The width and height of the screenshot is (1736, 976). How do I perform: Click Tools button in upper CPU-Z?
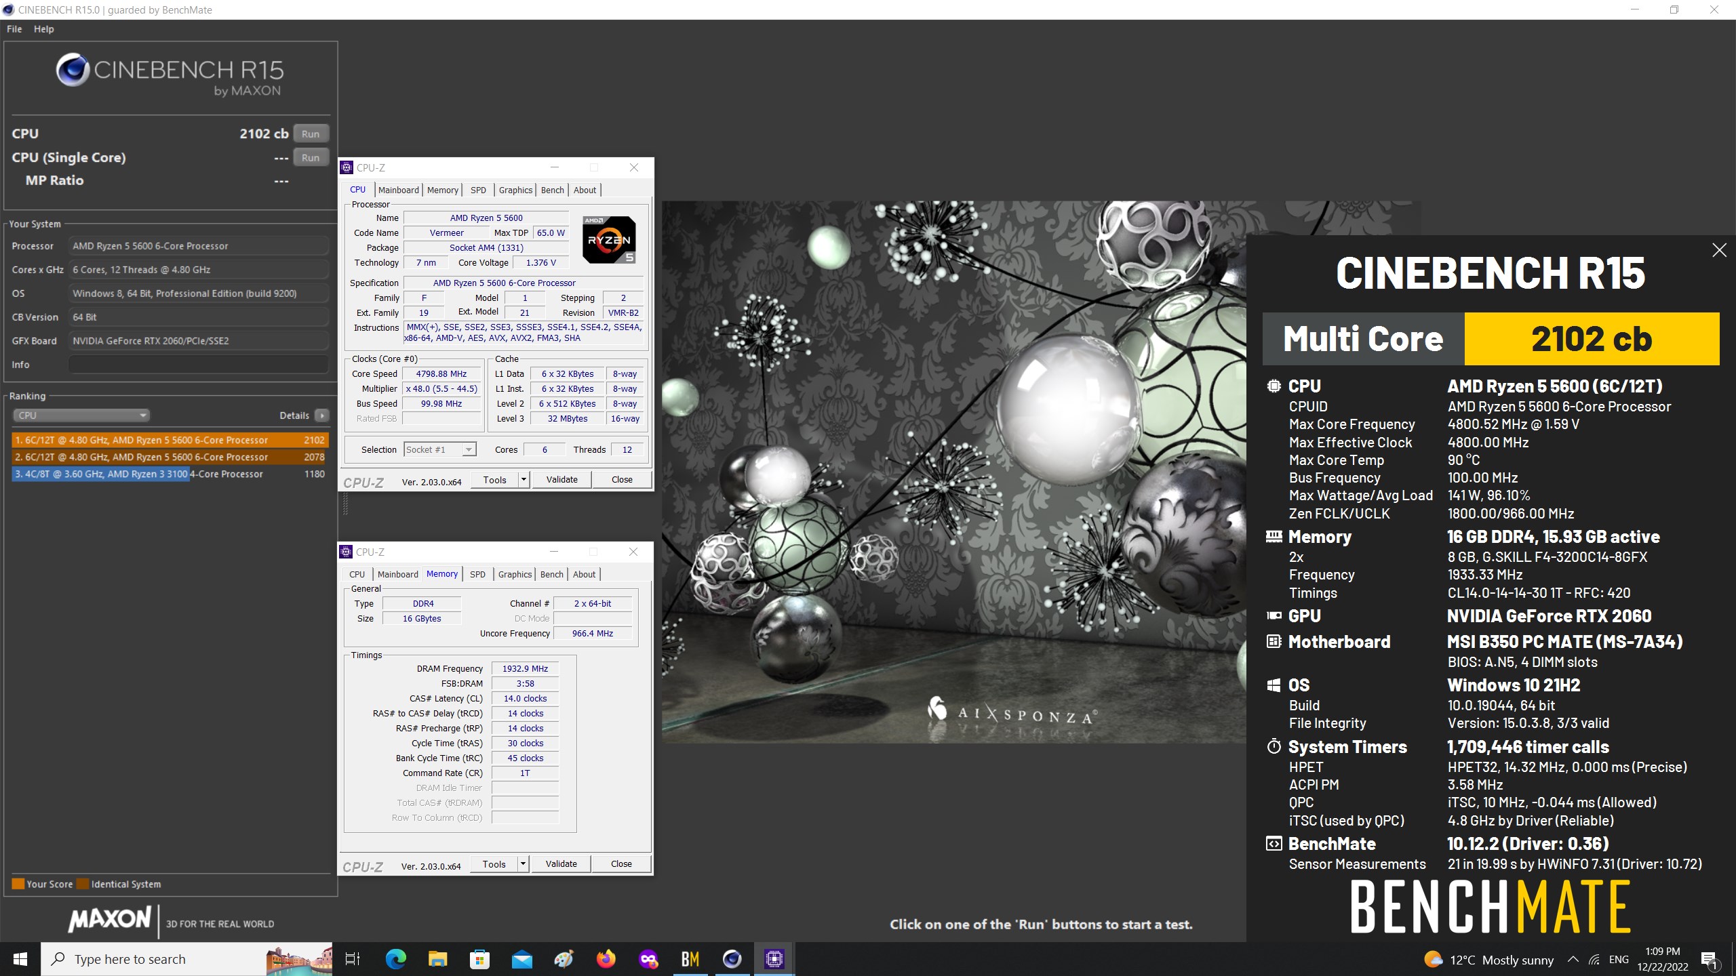(494, 479)
